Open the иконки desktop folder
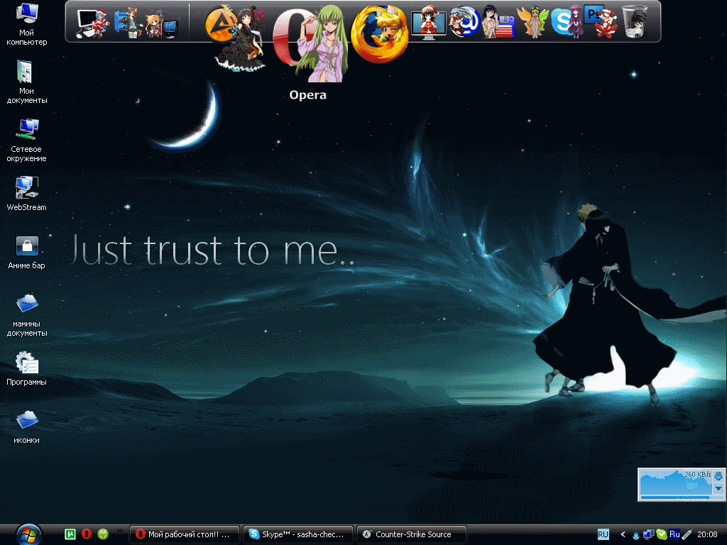Image resolution: width=727 pixels, height=545 pixels. click(x=26, y=427)
